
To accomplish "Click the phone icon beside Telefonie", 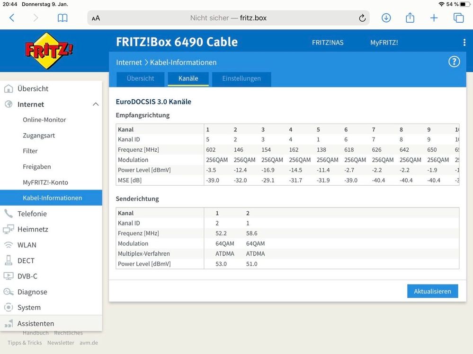I will click(9, 214).
